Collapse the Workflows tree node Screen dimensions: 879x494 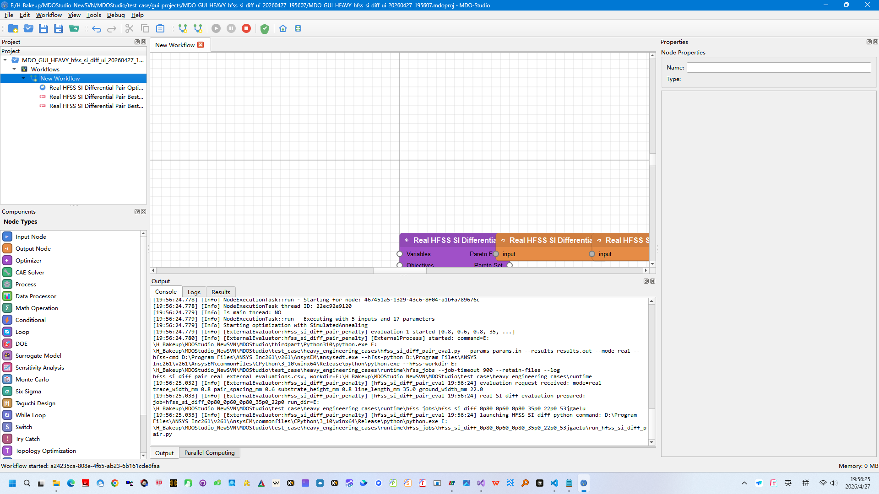pos(14,69)
